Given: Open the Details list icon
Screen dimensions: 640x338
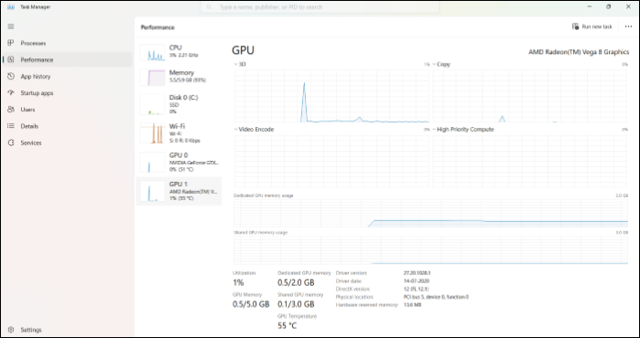Looking at the screenshot, I should point(11,126).
